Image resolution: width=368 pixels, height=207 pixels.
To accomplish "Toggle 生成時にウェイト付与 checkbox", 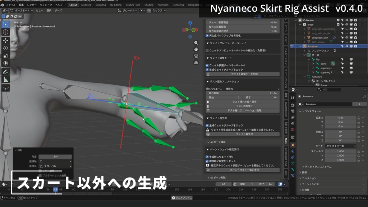I will 207,157.
